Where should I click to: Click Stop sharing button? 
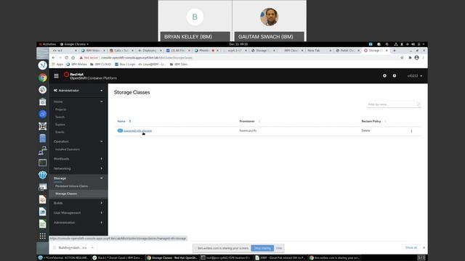click(262, 248)
